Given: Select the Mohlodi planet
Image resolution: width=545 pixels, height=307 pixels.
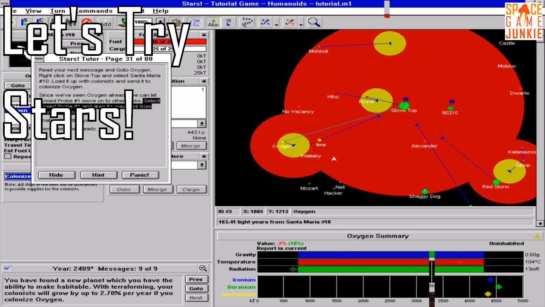Looking at the screenshot, I should pyautogui.click(x=319, y=46).
